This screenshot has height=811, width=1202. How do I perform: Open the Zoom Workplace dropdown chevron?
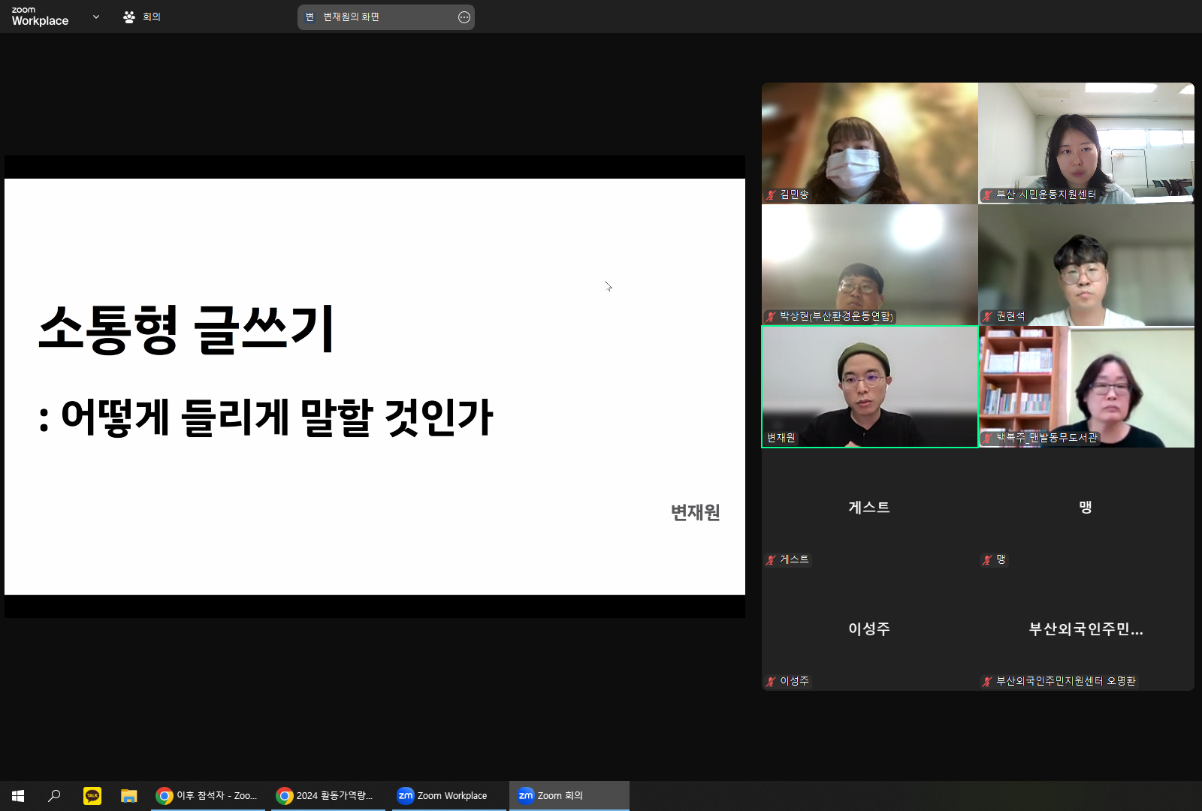(95, 17)
